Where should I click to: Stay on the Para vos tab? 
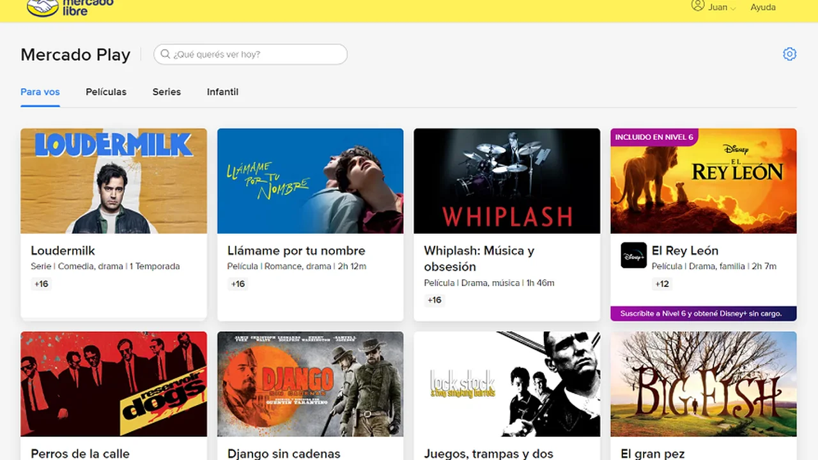[x=40, y=92]
